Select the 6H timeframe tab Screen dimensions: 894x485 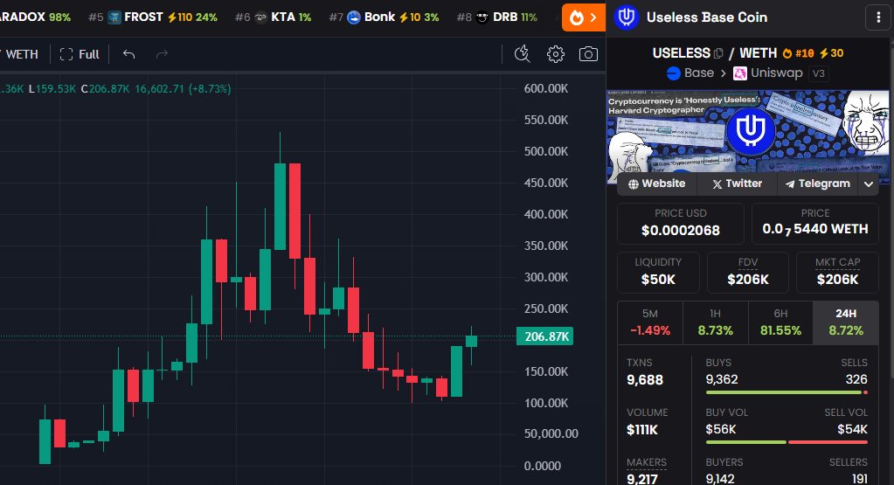pos(780,322)
